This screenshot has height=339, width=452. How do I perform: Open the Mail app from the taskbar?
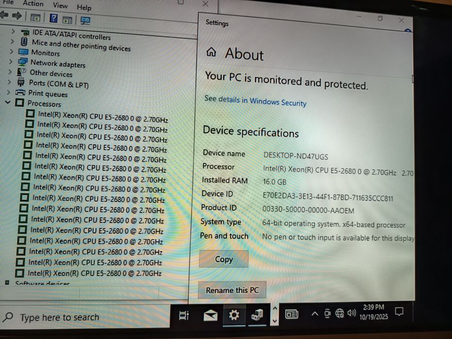[x=210, y=316]
